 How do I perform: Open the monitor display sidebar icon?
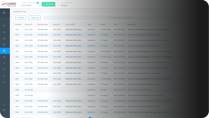pos(4,69)
